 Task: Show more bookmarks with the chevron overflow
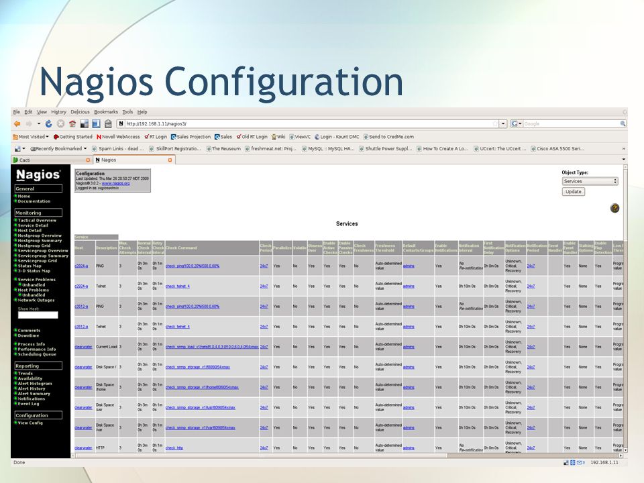tap(623, 149)
